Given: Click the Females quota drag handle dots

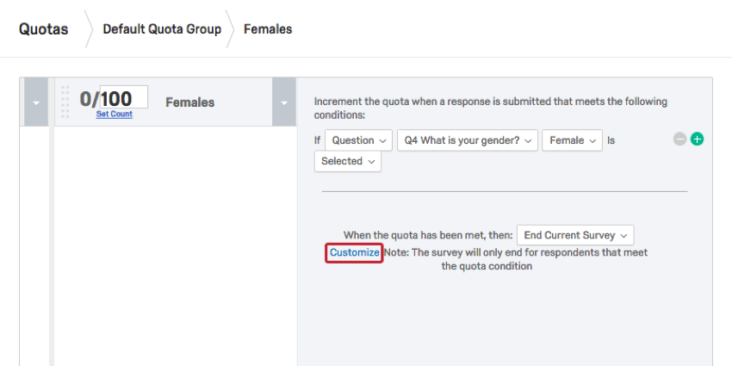Looking at the screenshot, I should click(x=65, y=102).
